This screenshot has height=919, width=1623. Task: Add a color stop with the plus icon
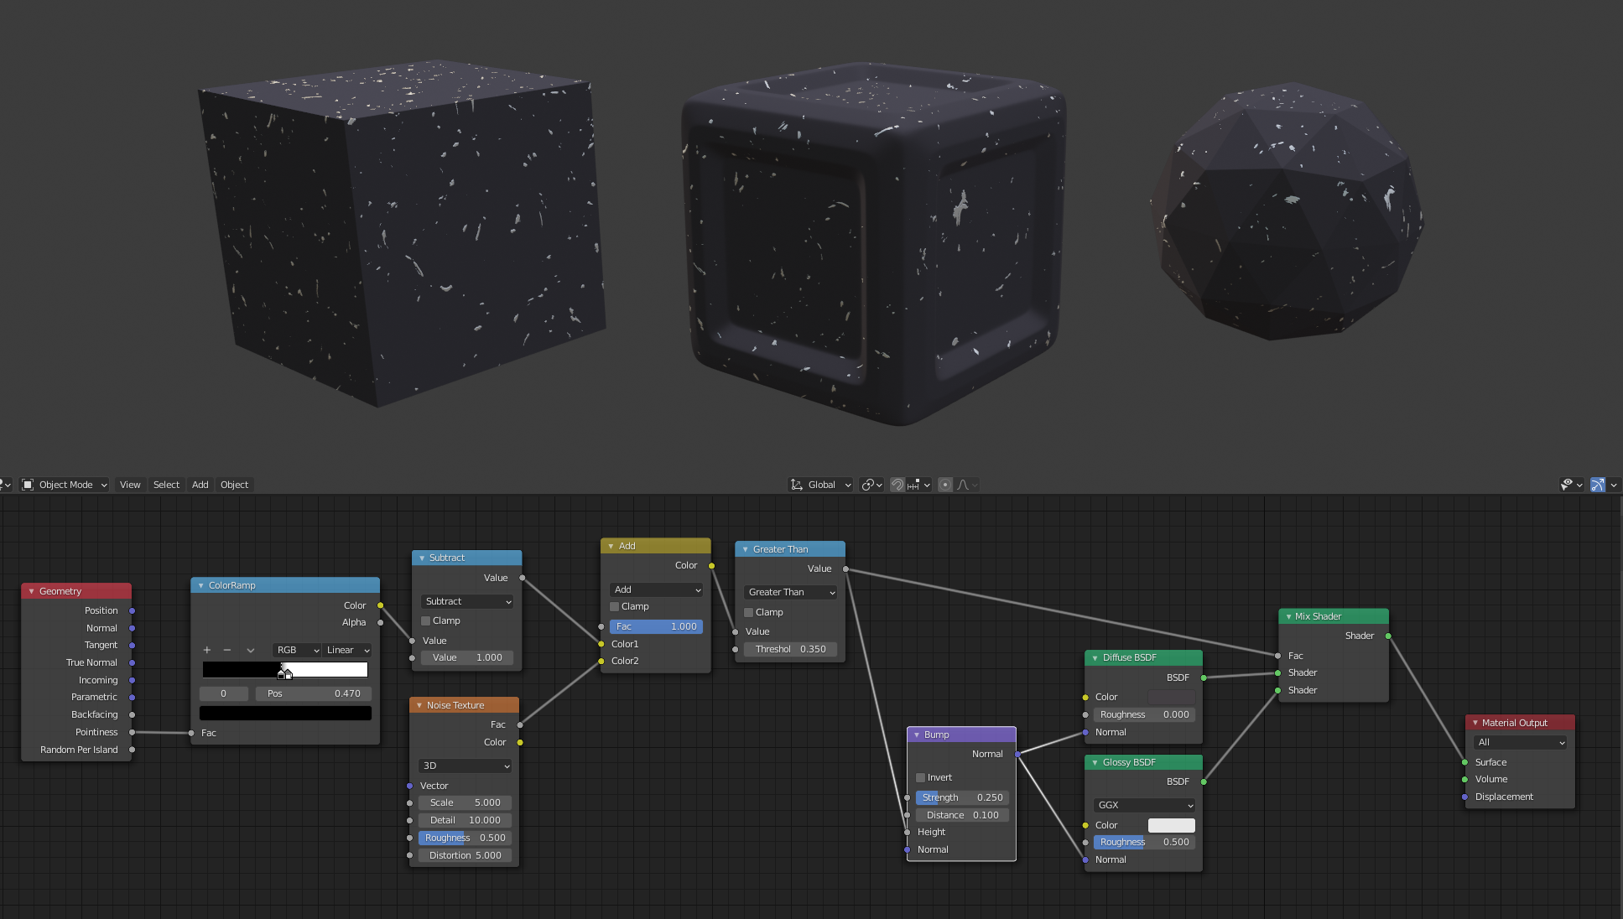[206, 650]
